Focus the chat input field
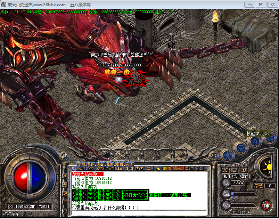 pyautogui.click(x=139, y=212)
